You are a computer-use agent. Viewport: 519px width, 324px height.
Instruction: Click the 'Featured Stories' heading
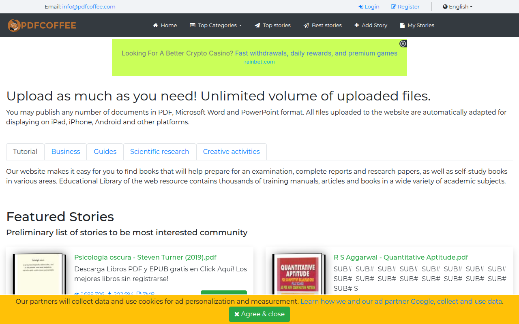[x=60, y=217]
